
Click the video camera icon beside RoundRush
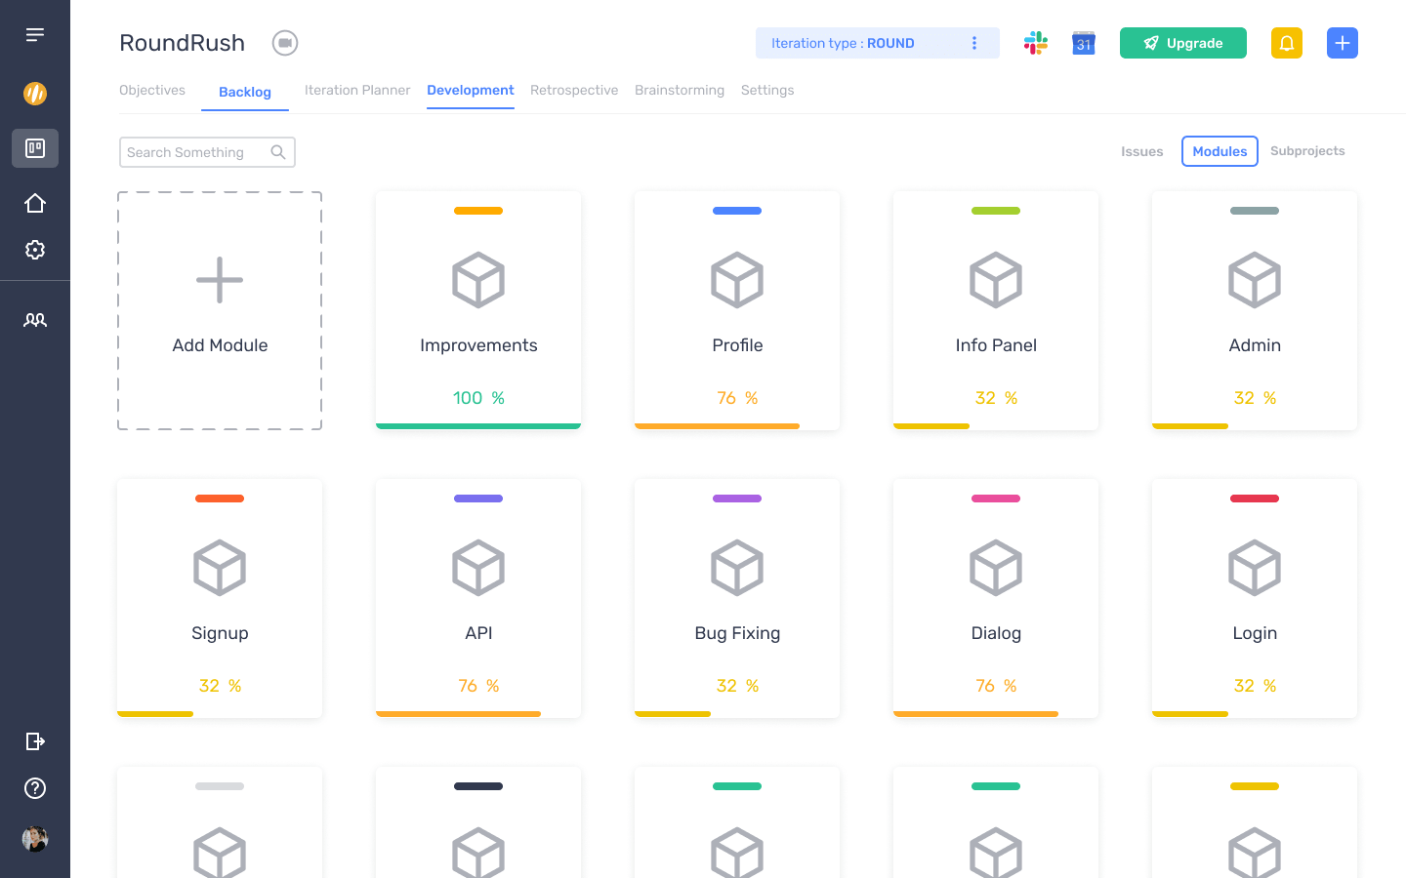[x=285, y=43]
